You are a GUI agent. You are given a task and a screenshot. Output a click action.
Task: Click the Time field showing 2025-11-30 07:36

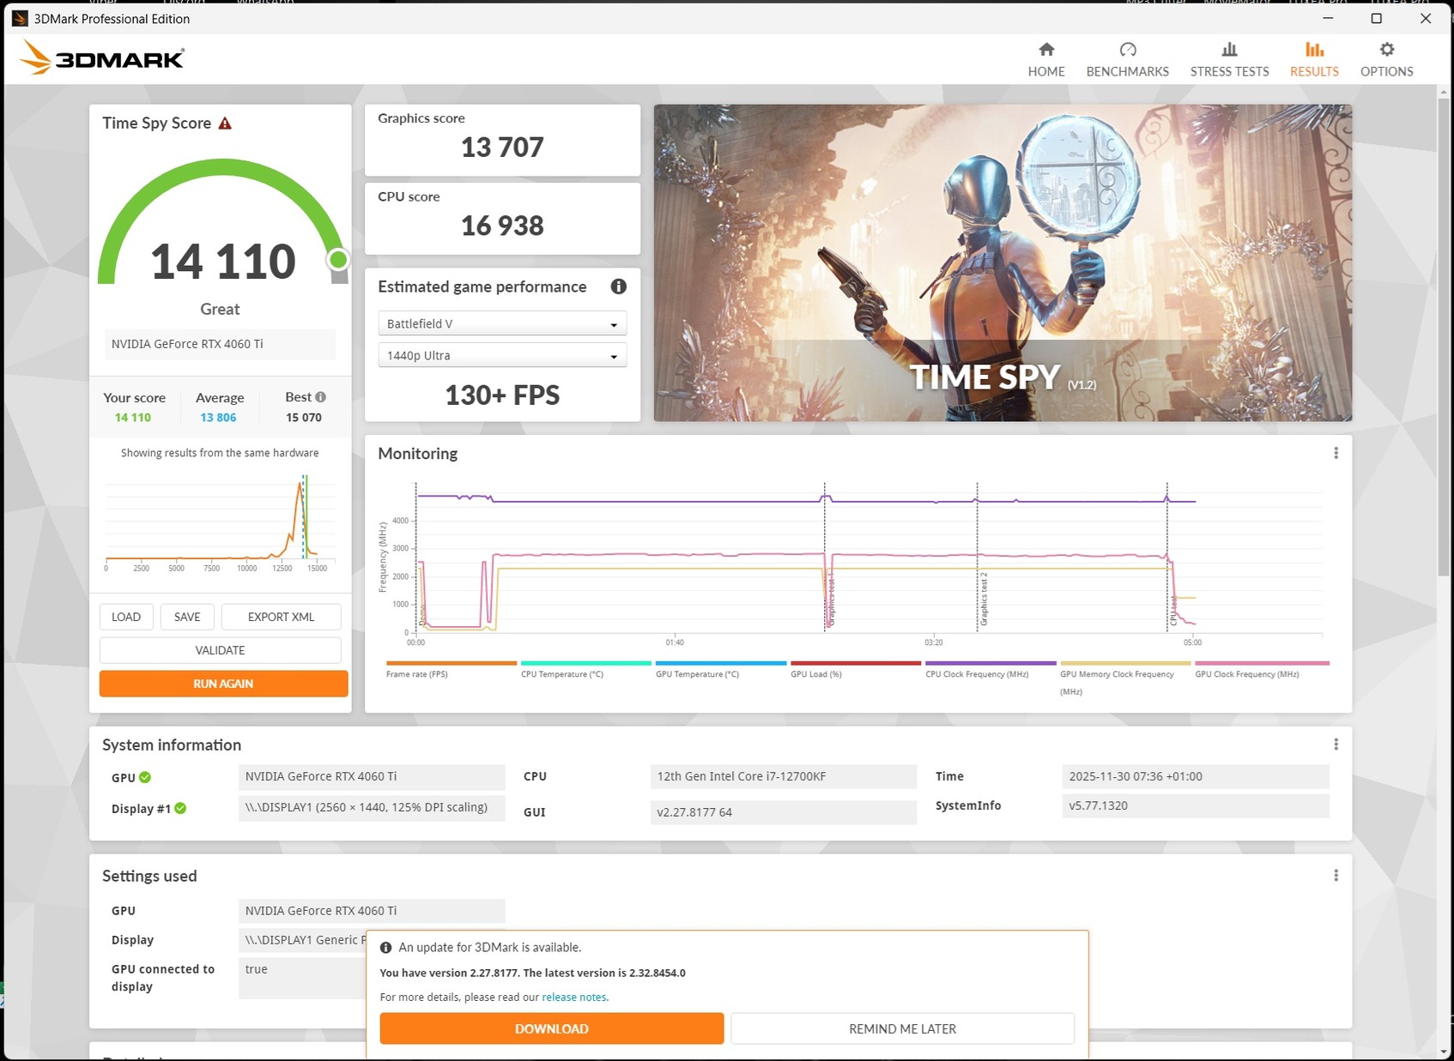(1196, 776)
